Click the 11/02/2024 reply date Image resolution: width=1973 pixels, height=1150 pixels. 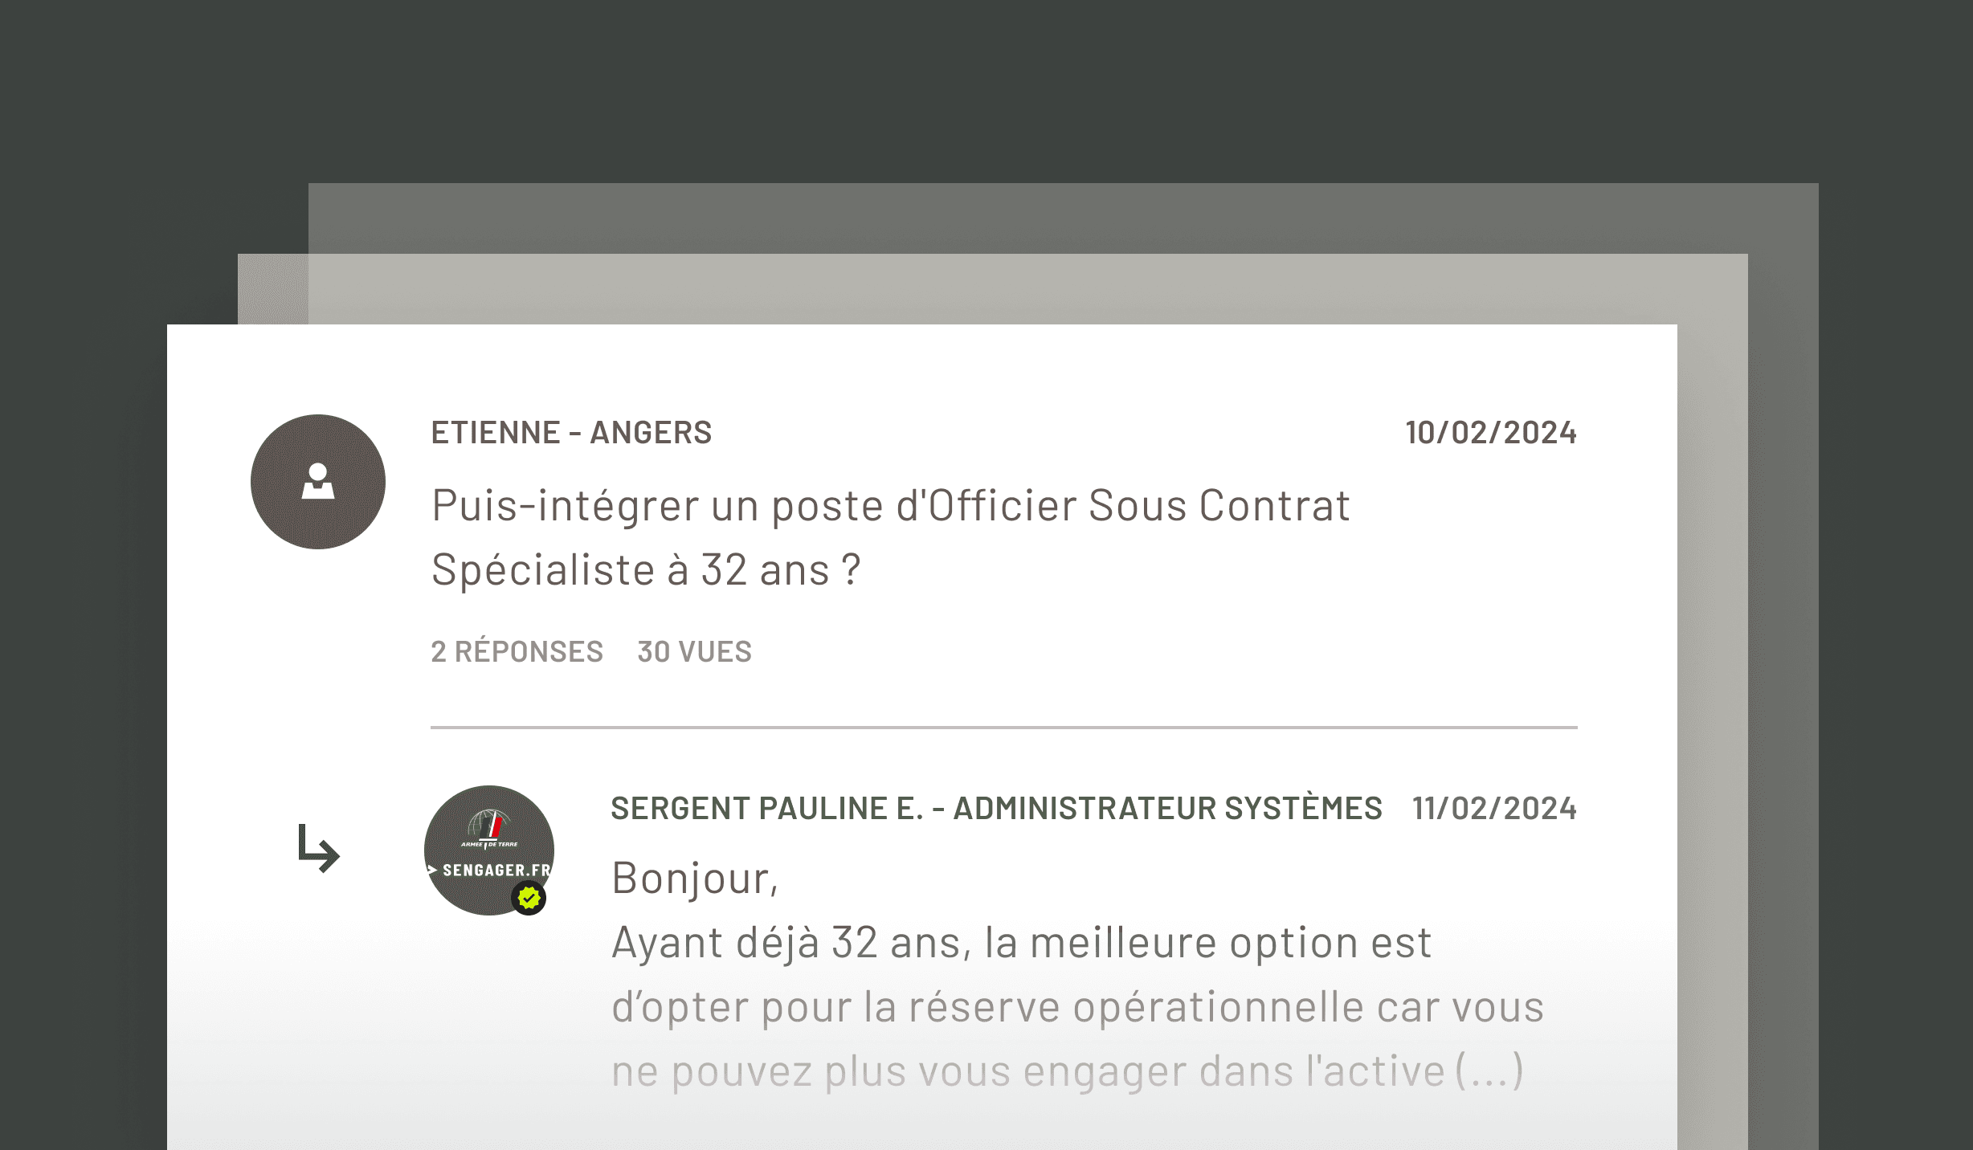click(x=1494, y=809)
